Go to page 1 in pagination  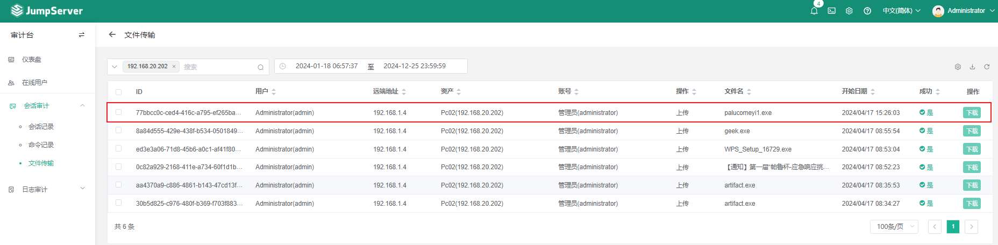[953, 227]
